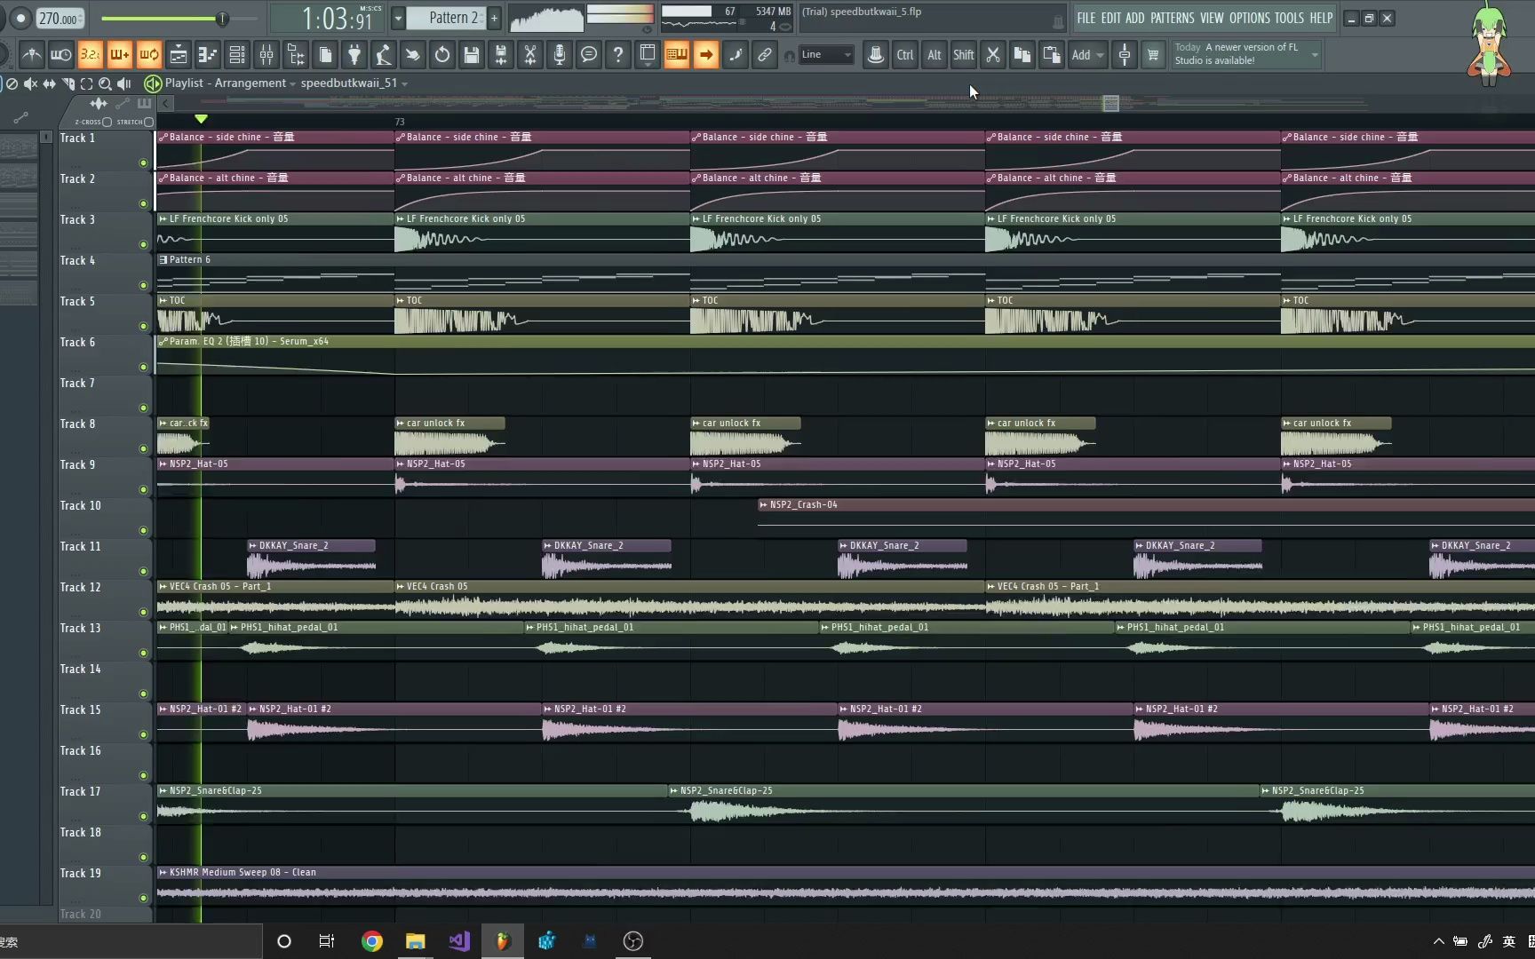This screenshot has width=1535, height=959.
Task: Open the Line snap dropdown
Action: [826, 55]
